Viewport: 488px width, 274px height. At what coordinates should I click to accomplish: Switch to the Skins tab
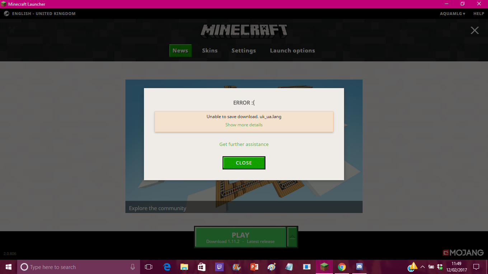(210, 51)
